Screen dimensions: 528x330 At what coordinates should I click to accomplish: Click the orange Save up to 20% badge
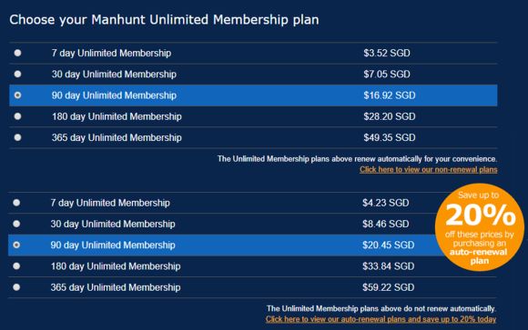click(x=480, y=227)
